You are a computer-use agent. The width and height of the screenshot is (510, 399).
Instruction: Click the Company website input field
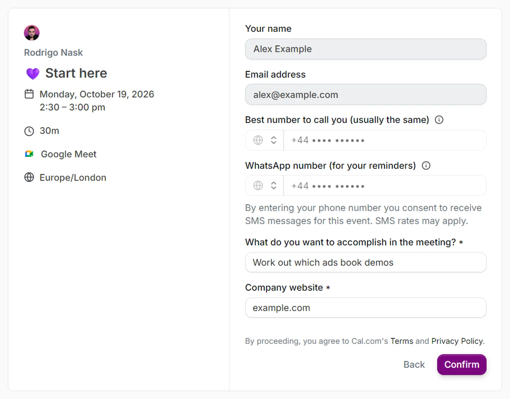(x=366, y=307)
